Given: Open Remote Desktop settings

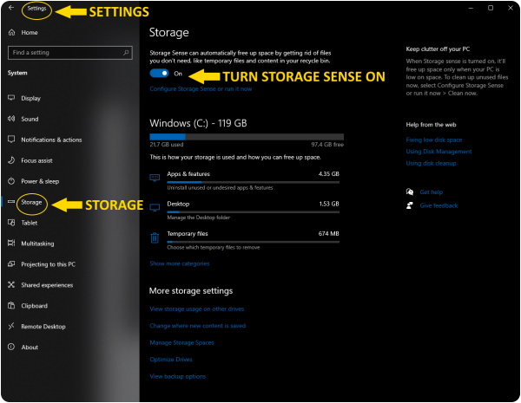Looking at the screenshot, I should coord(43,327).
